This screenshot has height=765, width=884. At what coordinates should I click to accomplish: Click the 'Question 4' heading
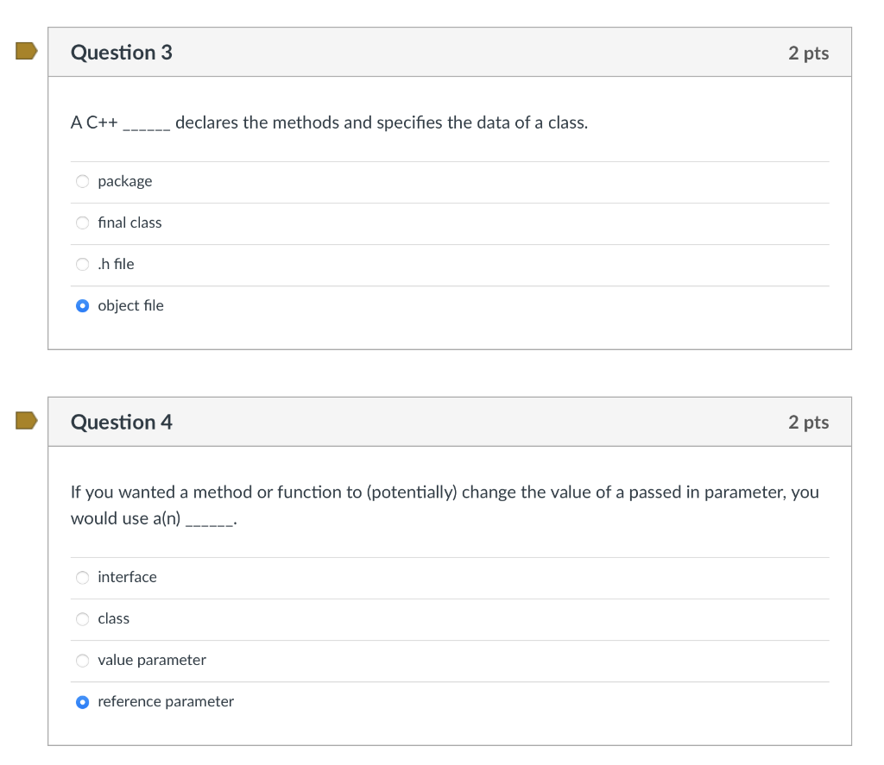pos(121,422)
